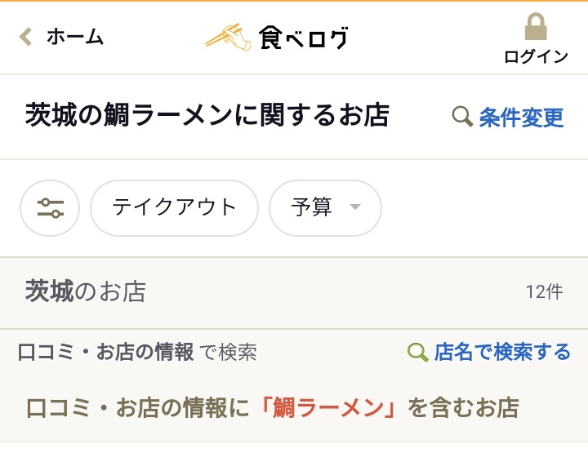This screenshot has width=588, height=462.
Task: Click the 茨城の鯛ラーメンに関するお店 heading
Action: pyautogui.click(x=207, y=115)
